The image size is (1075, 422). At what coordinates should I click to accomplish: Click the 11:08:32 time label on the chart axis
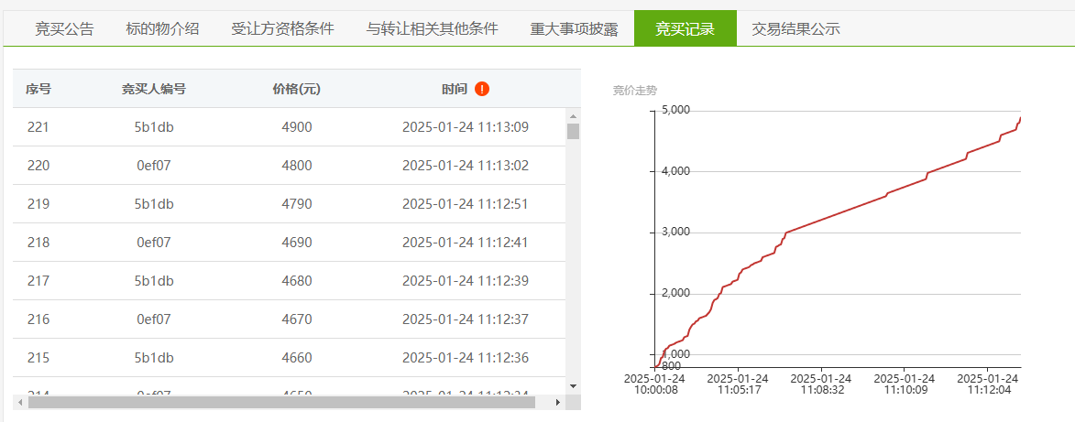click(x=822, y=384)
